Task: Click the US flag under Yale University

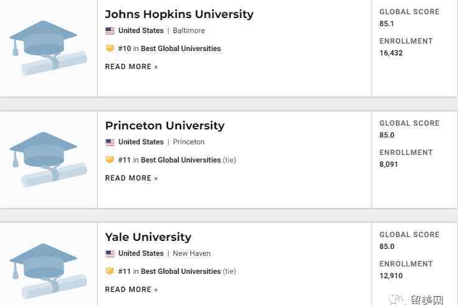Action: pyautogui.click(x=110, y=253)
